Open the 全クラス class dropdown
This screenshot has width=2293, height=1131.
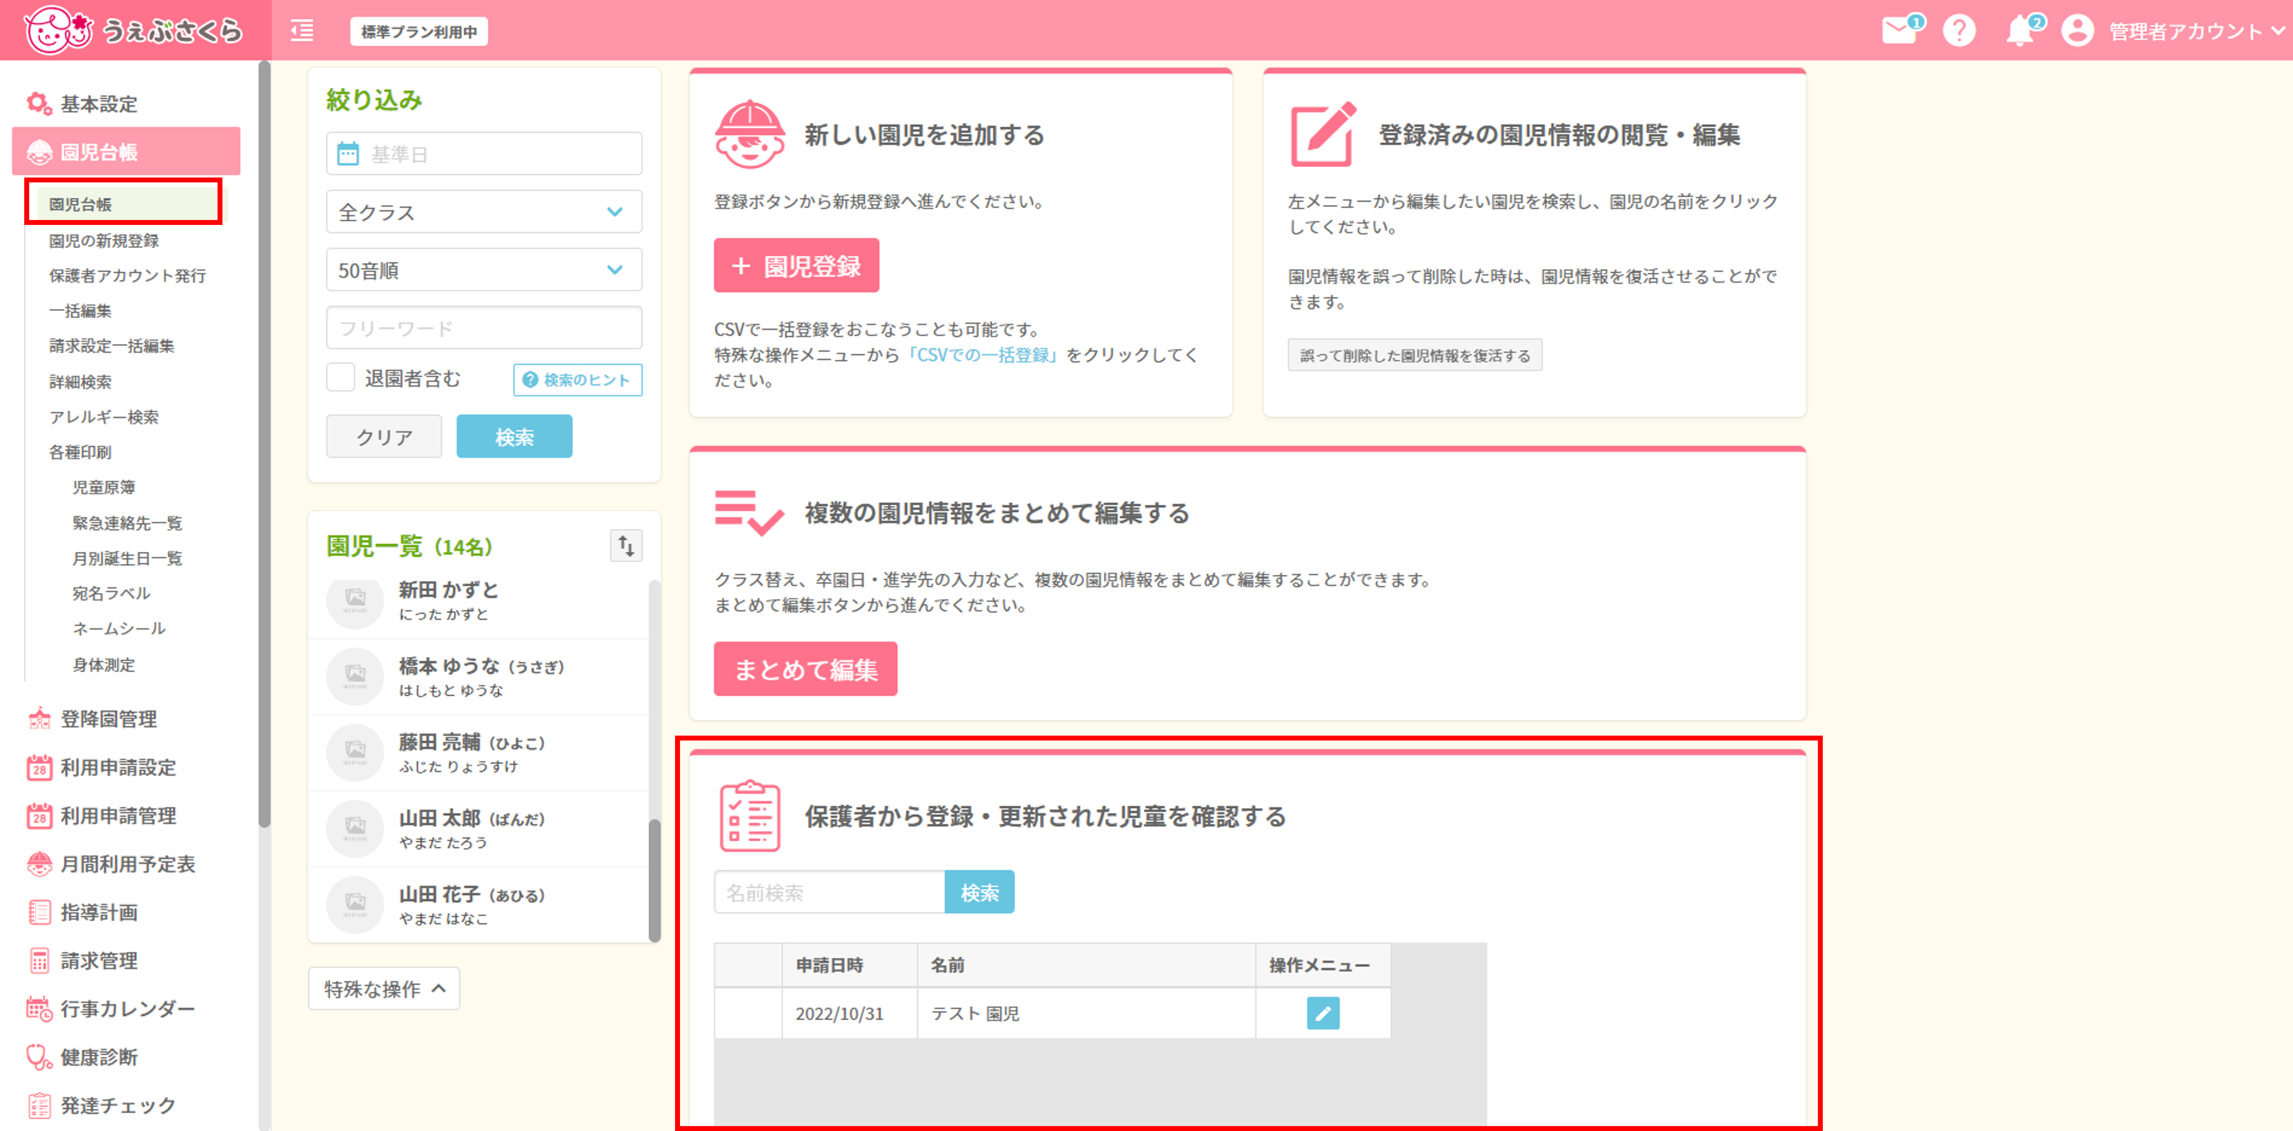(484, 212)
